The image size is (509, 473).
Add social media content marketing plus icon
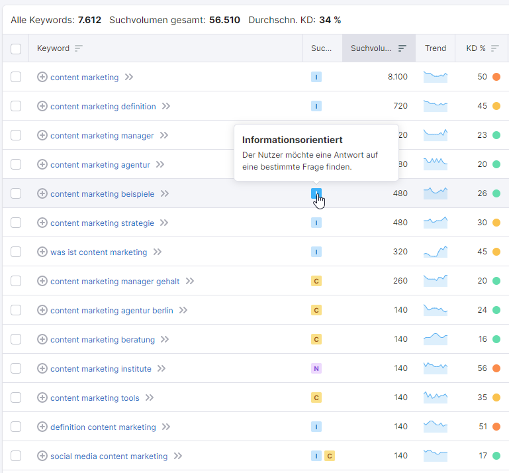pos(42,456)
